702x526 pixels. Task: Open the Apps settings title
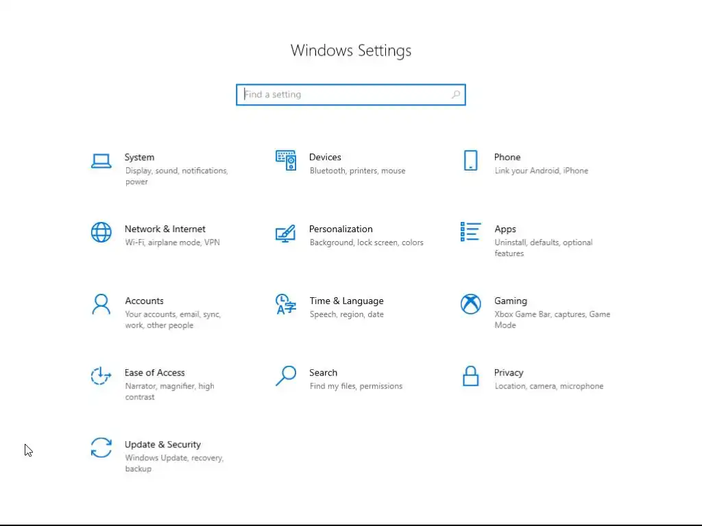click(x=505, y=229)
